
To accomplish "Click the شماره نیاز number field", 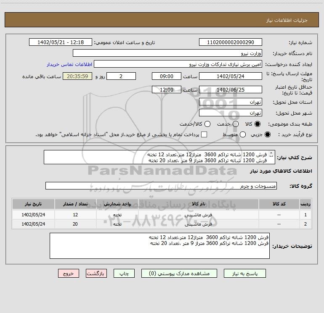I will (231, 42).
